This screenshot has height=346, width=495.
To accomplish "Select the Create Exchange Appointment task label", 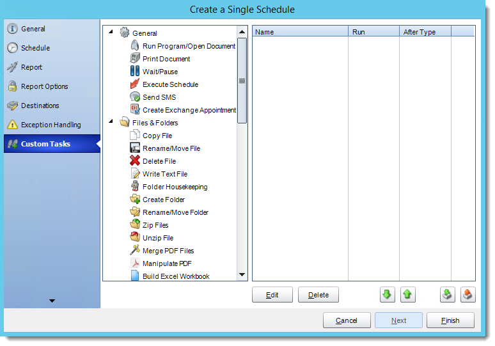I will pyautogui.click(x=189, y=110).
